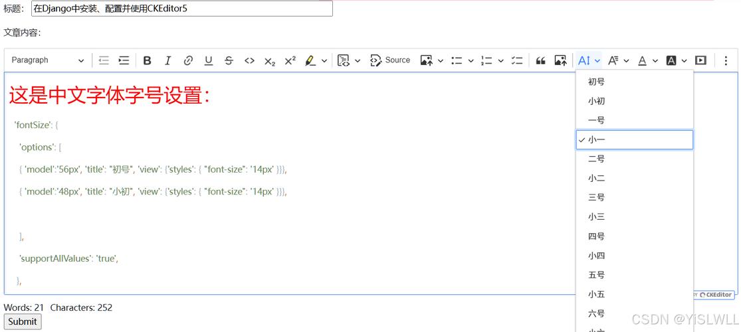Select font size 初号 from the list

596,82
